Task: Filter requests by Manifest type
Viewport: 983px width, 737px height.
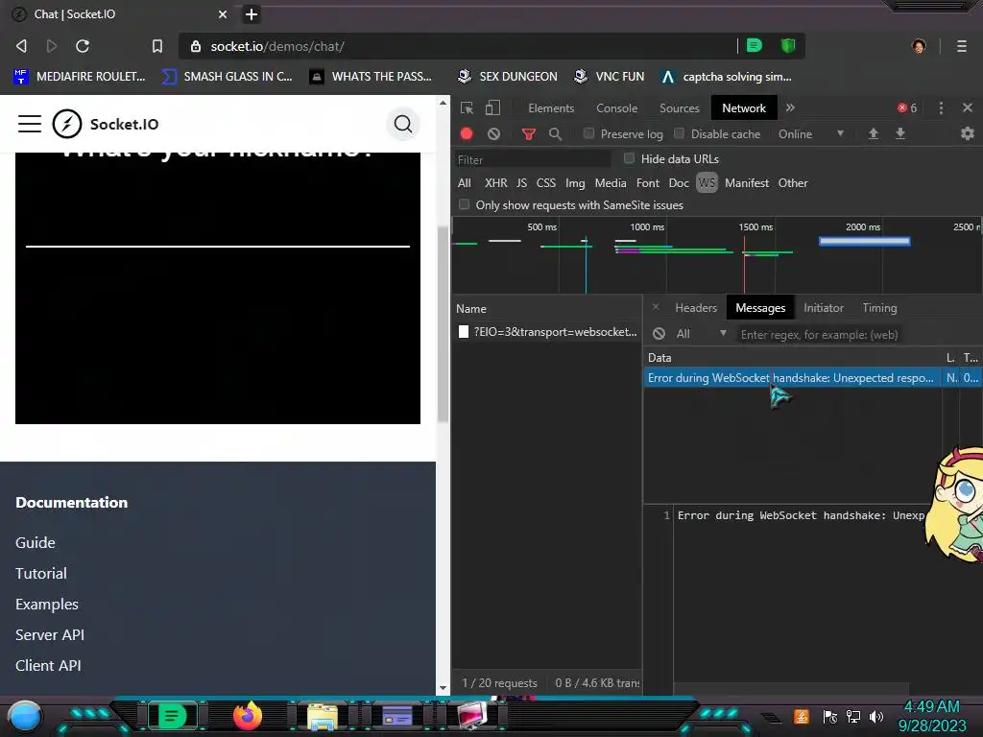Action: [x=747, y=183]
